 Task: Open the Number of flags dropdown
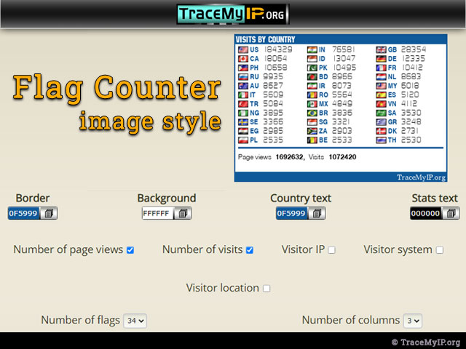tap(135, 321)
